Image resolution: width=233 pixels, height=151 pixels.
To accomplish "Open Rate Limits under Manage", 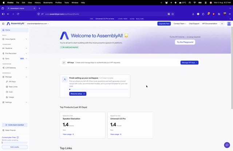I will [13, 87].
